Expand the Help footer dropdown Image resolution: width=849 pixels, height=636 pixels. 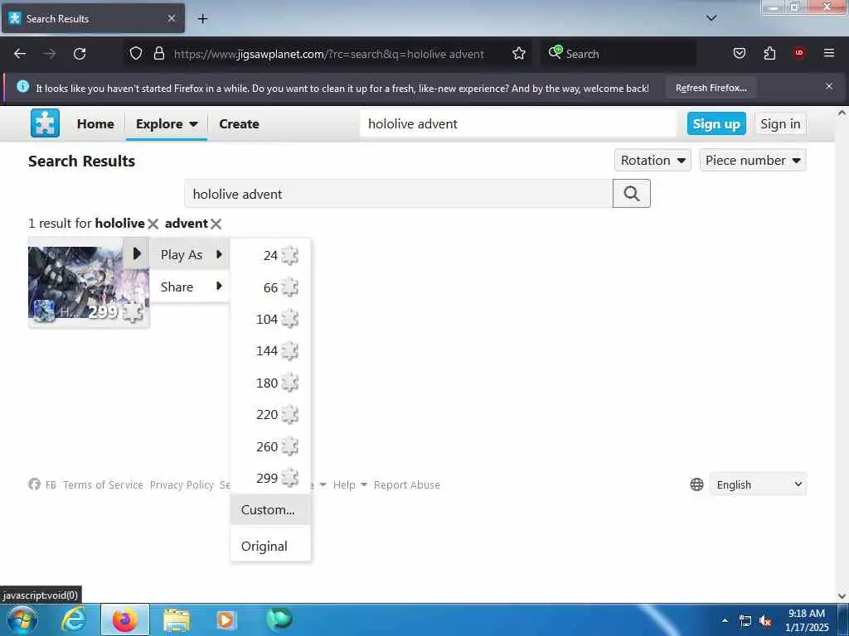(350, 484)
